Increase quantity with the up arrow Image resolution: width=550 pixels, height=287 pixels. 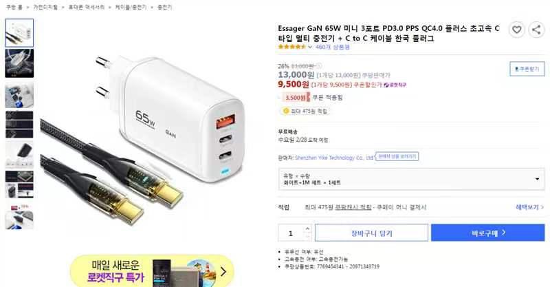307,228
